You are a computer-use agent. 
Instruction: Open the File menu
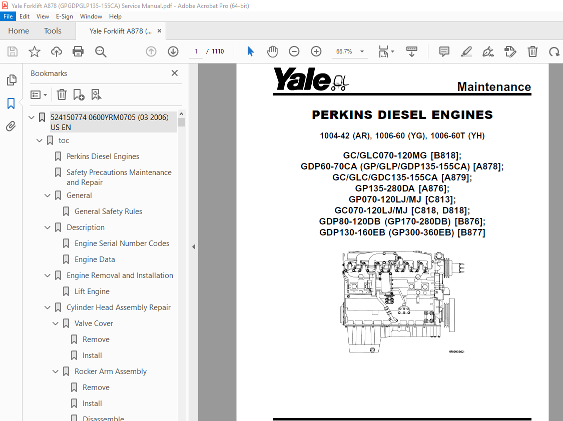click(8, 16)
